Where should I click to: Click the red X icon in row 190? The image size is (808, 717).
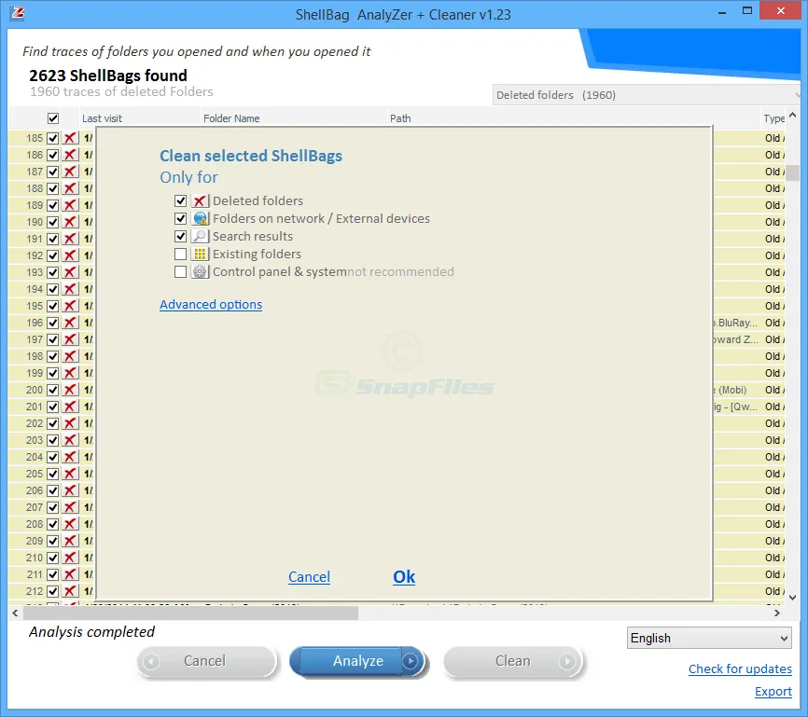point(70,222)
